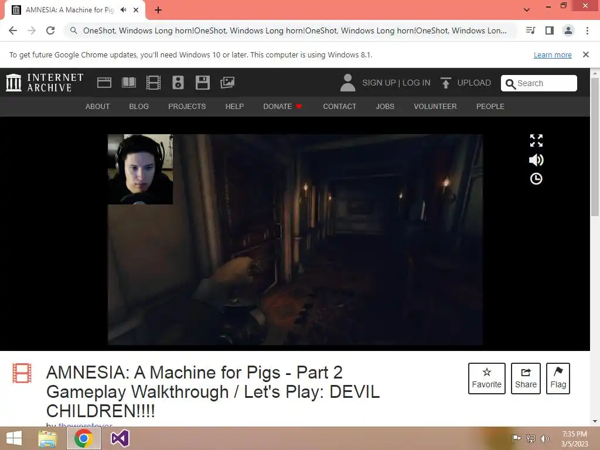Favorite this video item
Screen dimensions: 600x450
(487, 379)
